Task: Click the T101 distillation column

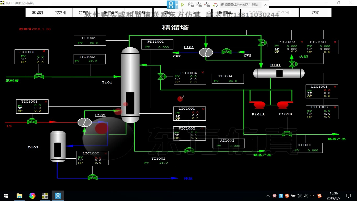Action: (x=130, y=85)
